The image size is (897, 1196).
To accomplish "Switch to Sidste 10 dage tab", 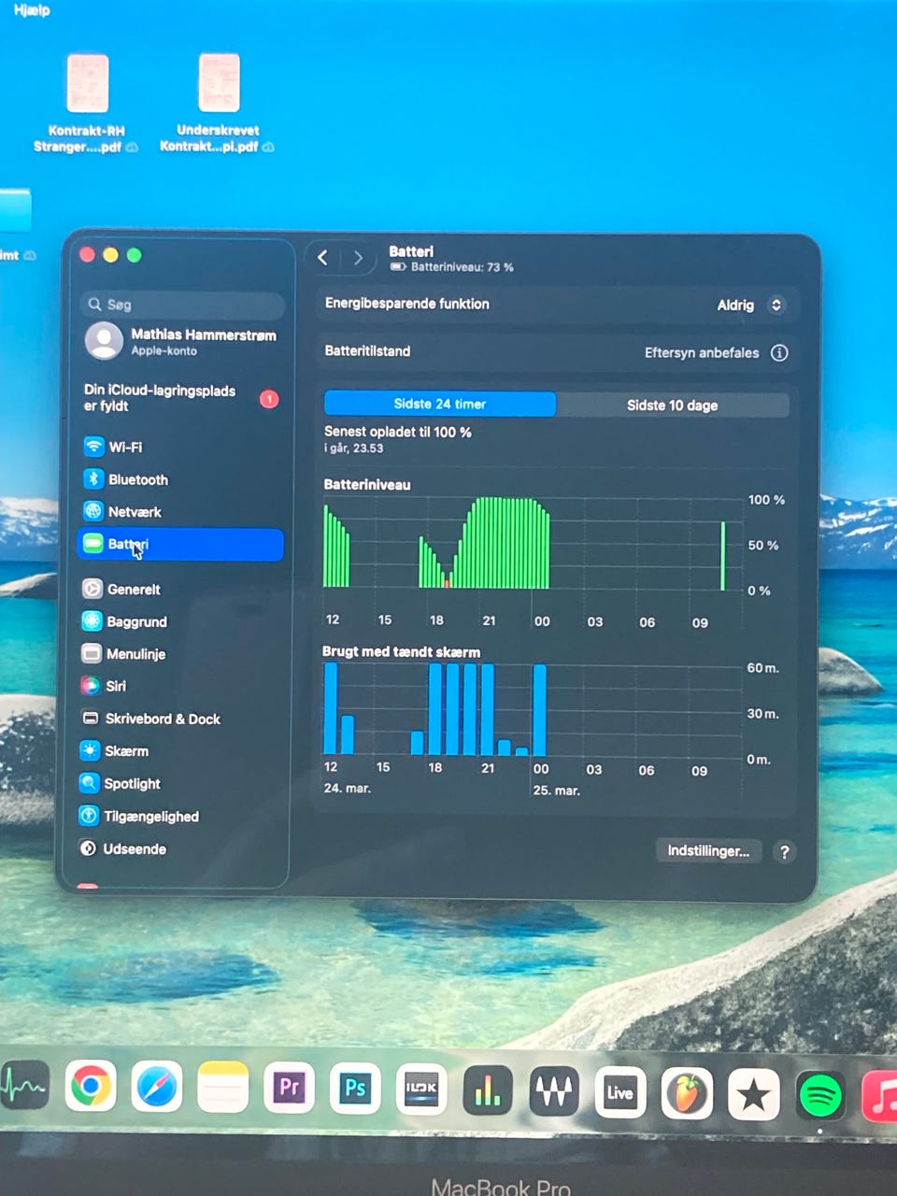I will pyautogui.click(x=673, y=405).
